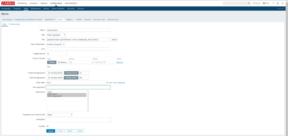The width and height of the screenshot is (288, 136).
Task: Open show value mappings link
Action: (x=117, y=83)
